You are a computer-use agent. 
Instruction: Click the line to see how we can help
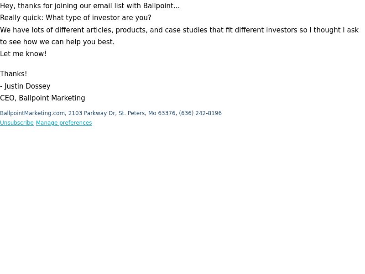pos(57,42)
